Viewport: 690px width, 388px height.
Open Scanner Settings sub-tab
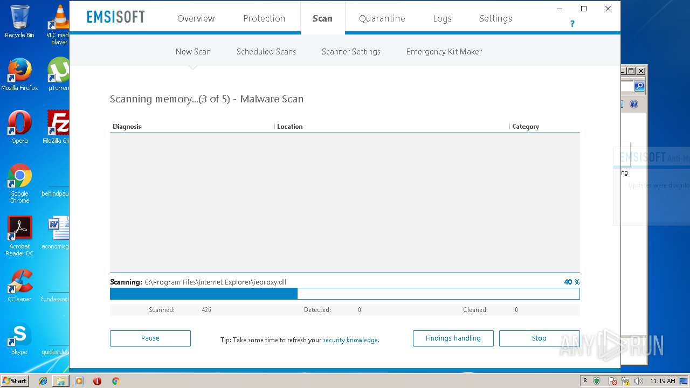(x=351, y=52)
